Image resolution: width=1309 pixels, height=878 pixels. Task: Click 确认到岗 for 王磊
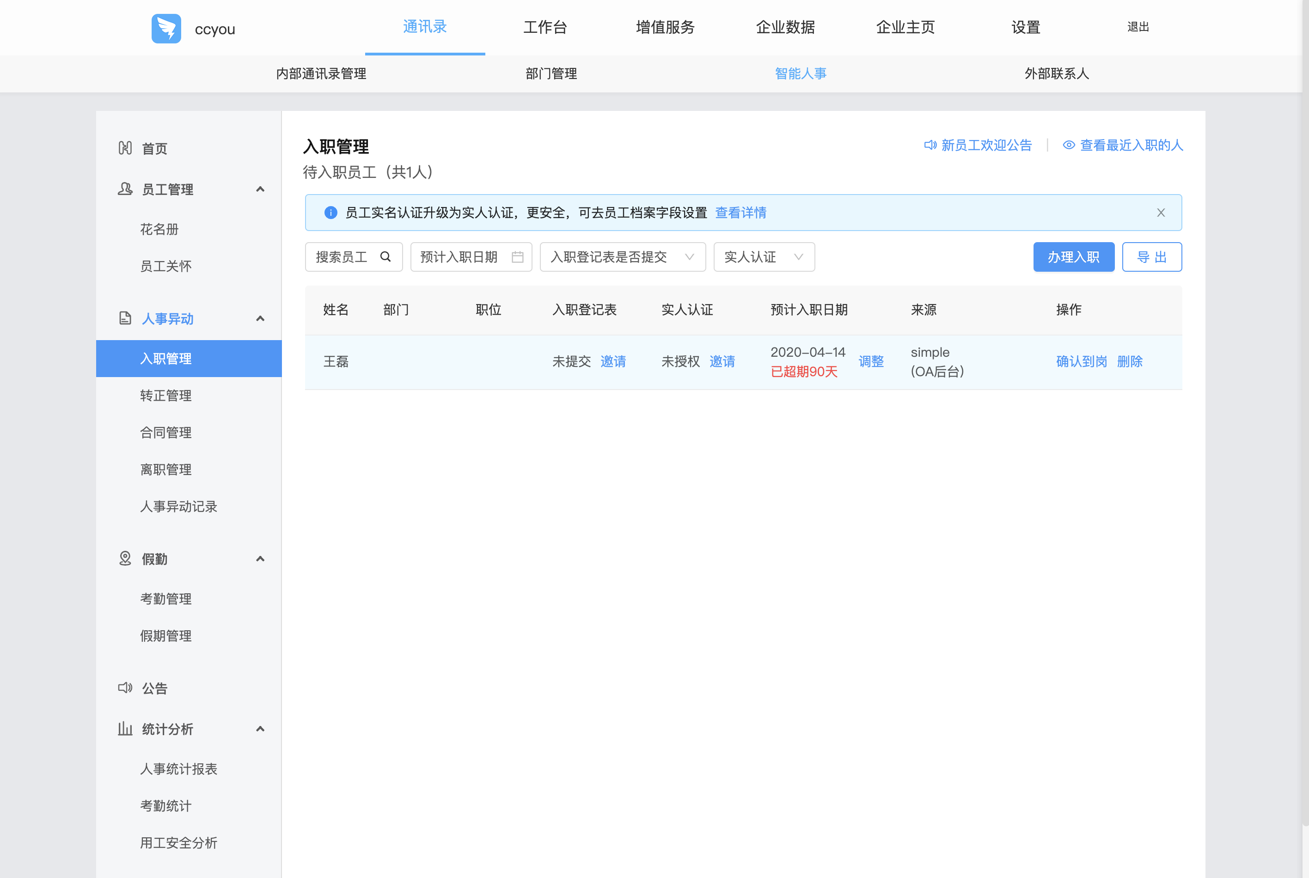click(1081, 361)
